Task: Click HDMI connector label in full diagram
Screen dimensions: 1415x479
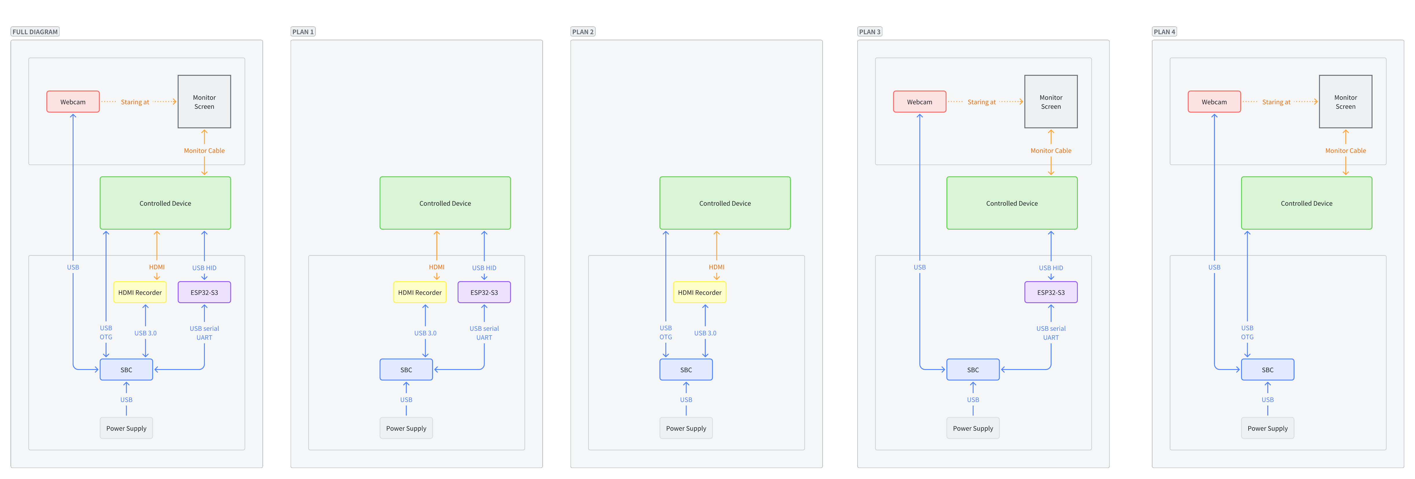Action: [157, 267]
